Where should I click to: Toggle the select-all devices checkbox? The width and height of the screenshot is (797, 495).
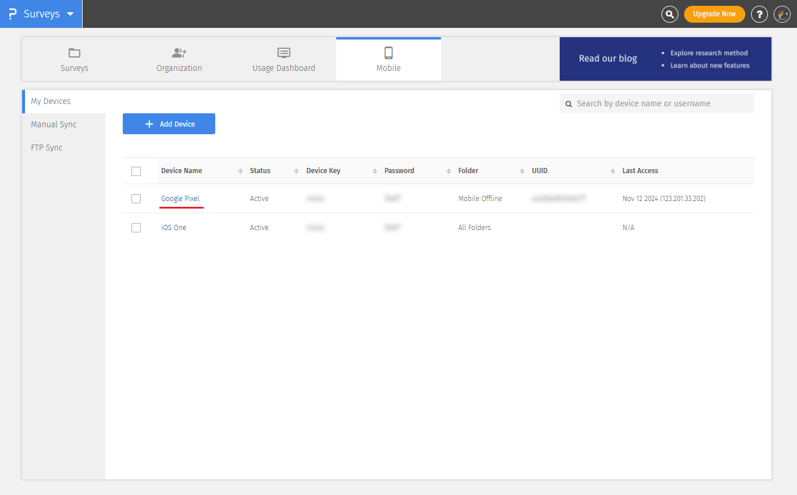point(136,171)
